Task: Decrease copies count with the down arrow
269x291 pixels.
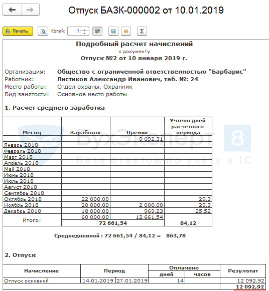Action: coord(85,33)
